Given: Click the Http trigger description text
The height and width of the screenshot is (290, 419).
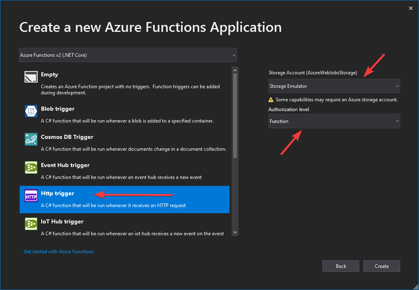Looking at the screenshot, I should tap(113, 205).
